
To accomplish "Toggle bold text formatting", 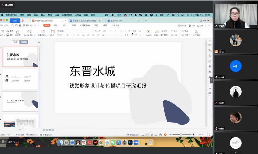I will click(x=68, y=35).
